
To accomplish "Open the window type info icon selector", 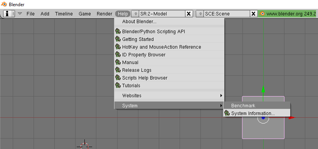I will coord(9,14).
